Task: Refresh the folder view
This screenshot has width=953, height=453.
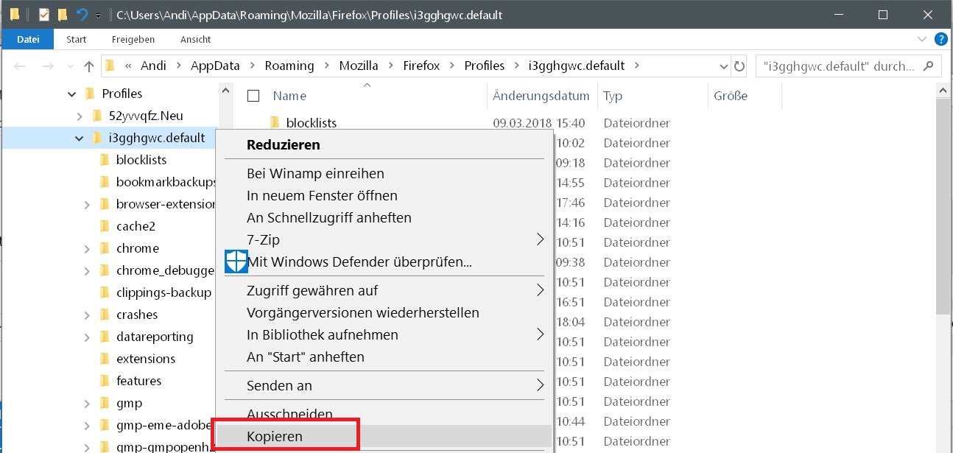Action: 739,66
